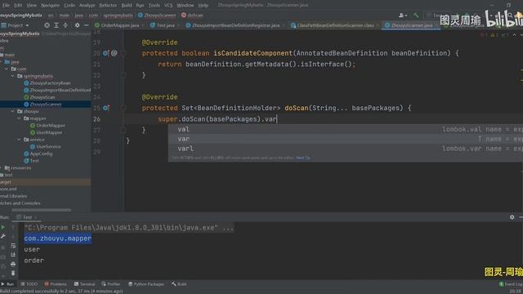Image resolution: width=523 pixels, height=294 pixels.
Task: Click override gutter icon on line 20
Action: 105,53
